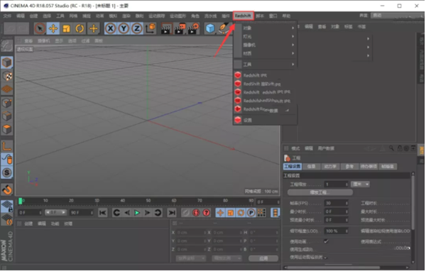
Task: Toggle the red autokeying button
Action: point(196,213)
